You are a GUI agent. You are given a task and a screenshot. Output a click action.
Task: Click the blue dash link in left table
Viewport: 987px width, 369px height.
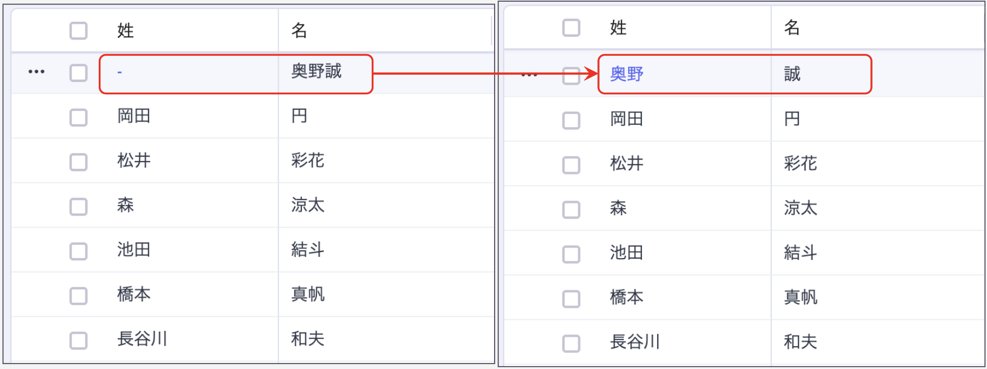coord(119,72)
